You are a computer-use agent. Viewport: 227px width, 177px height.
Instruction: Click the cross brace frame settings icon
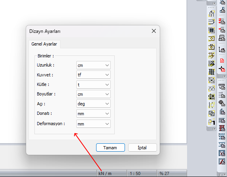click(222, 153)
